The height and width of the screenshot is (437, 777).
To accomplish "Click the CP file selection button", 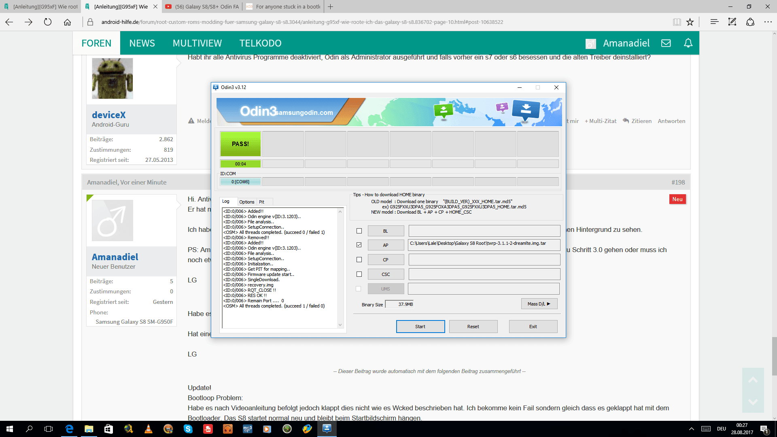I will 386,259.
